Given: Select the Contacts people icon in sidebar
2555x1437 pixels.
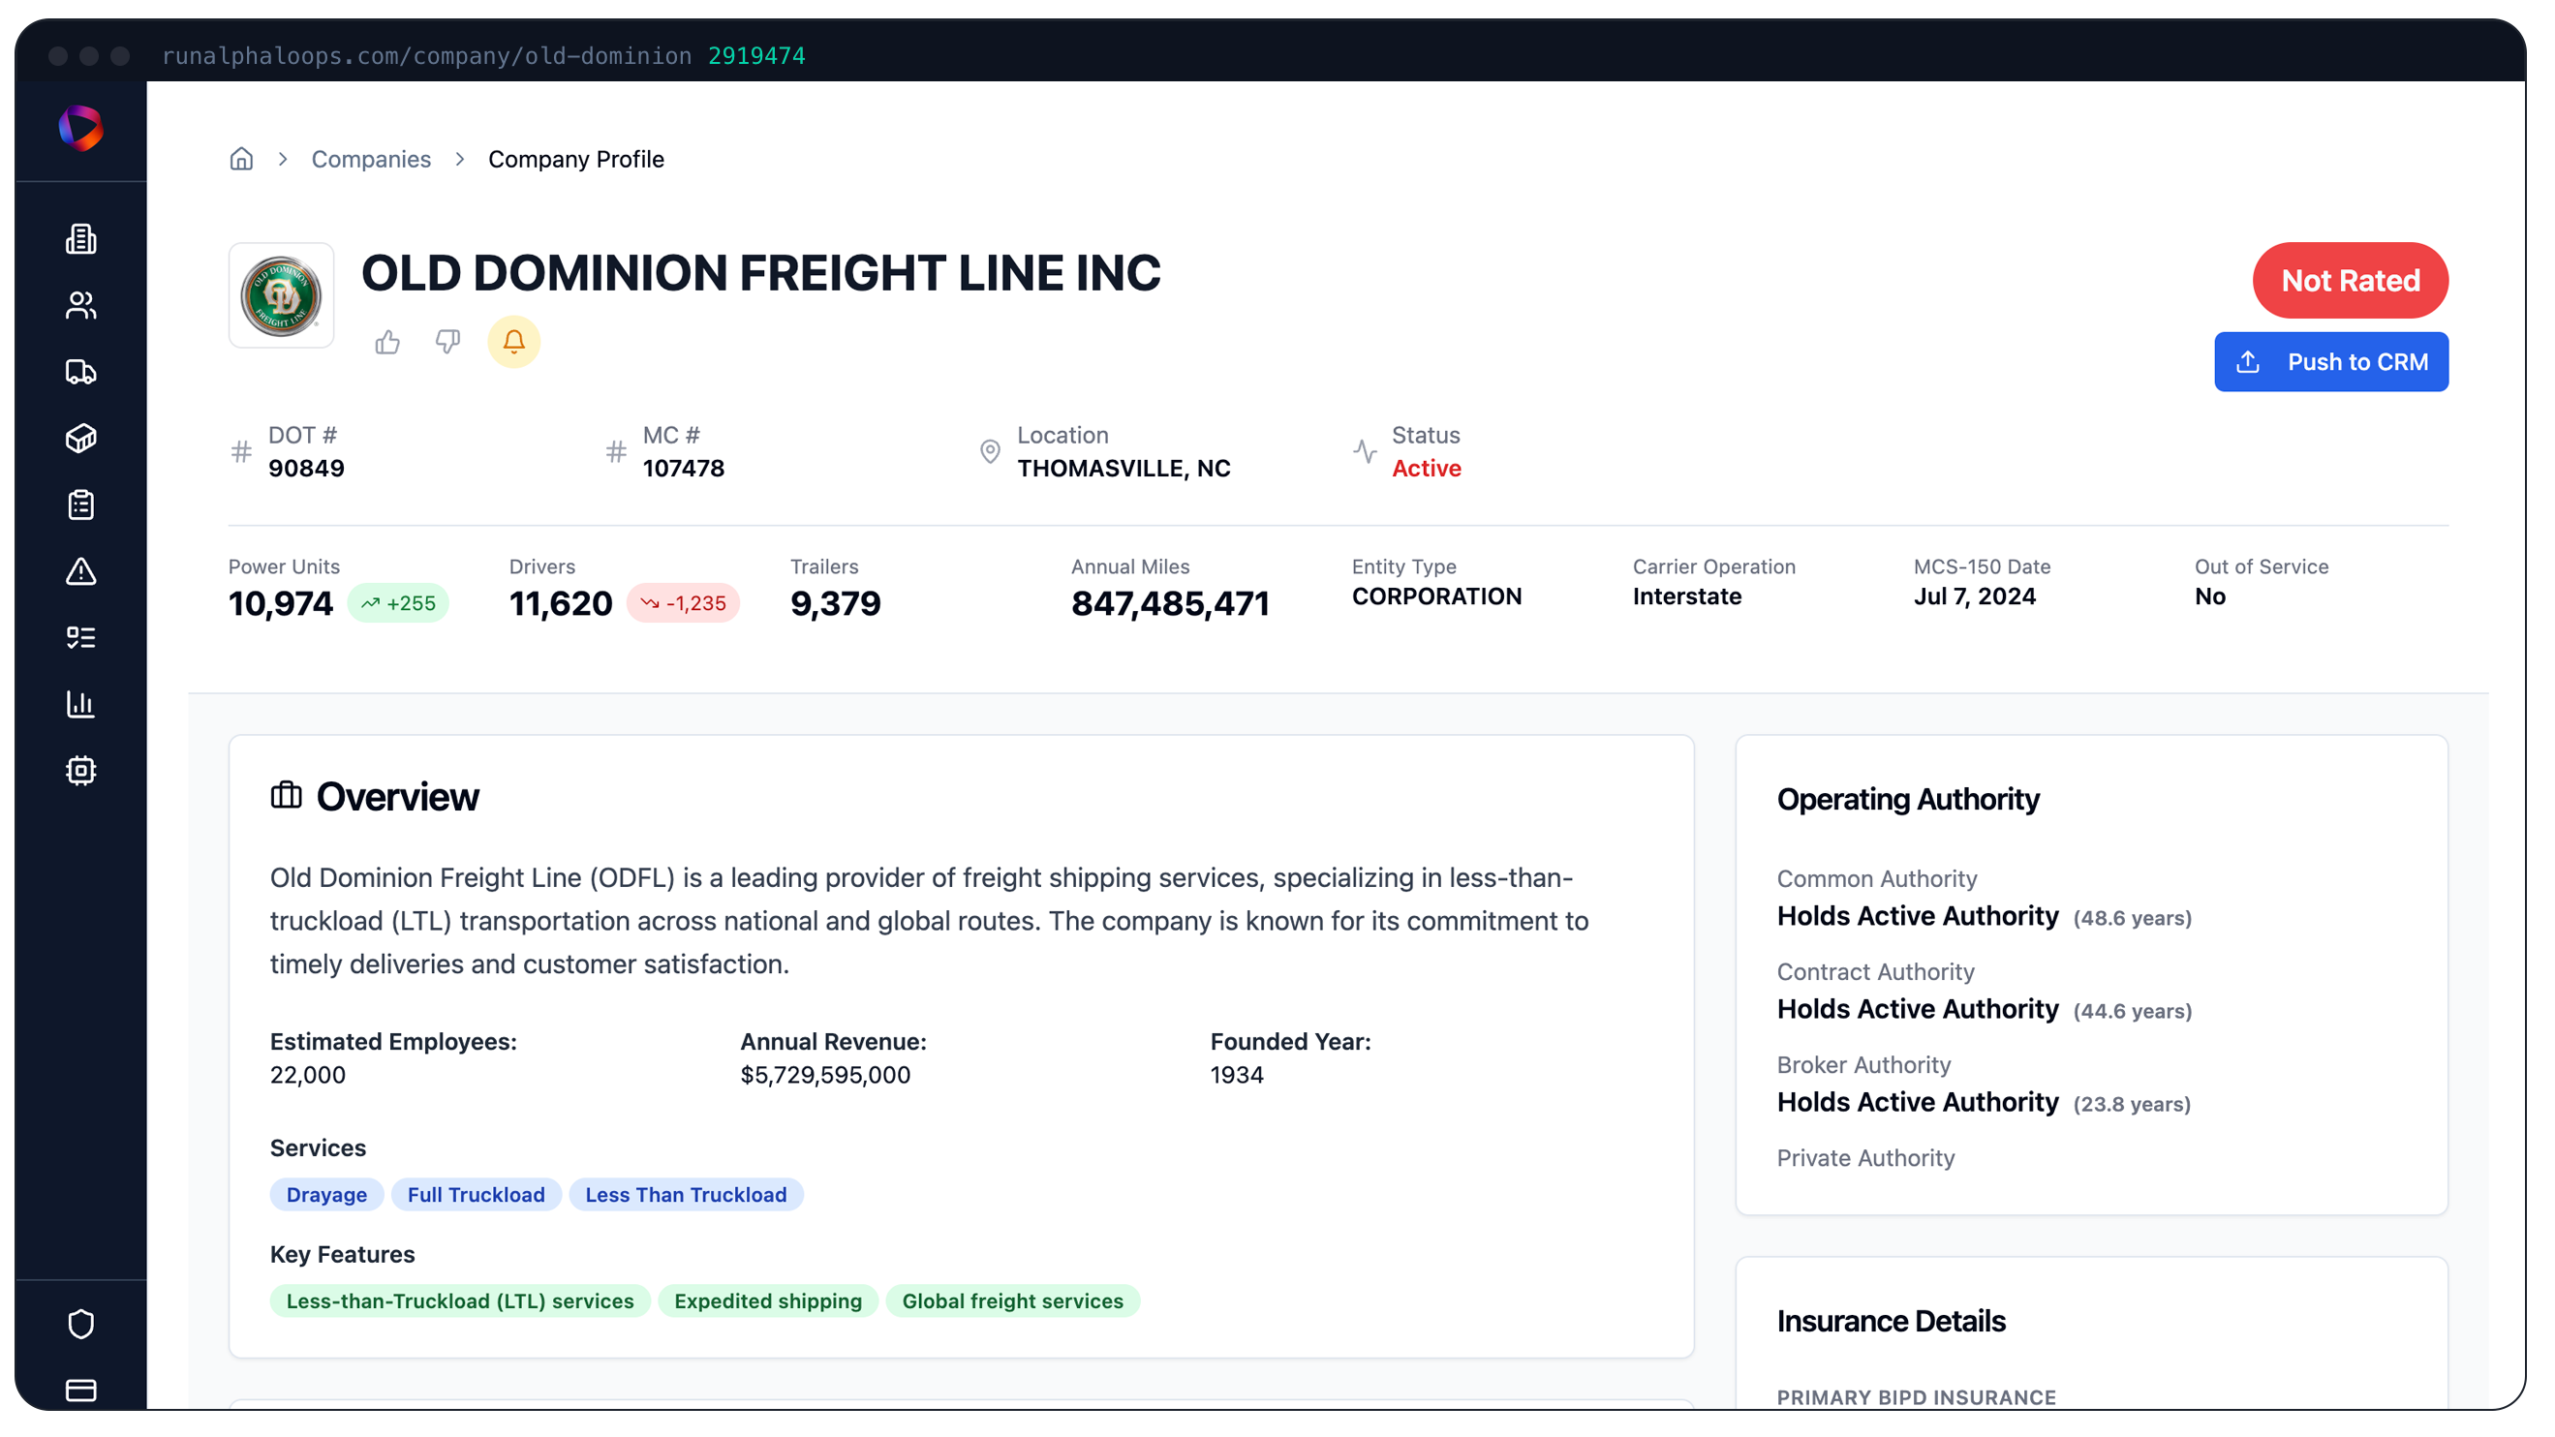Looking at the screenshot, I should pyautogui.click(x=79, y=304).
